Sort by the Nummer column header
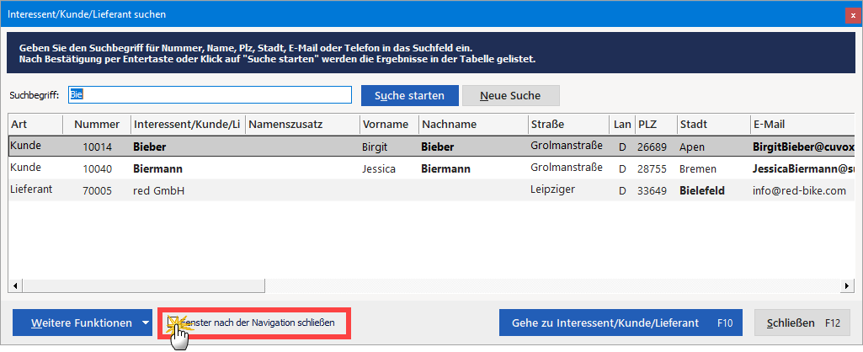Image resolution: width=863 pixels, height=352 pixels. pos(97,125)
